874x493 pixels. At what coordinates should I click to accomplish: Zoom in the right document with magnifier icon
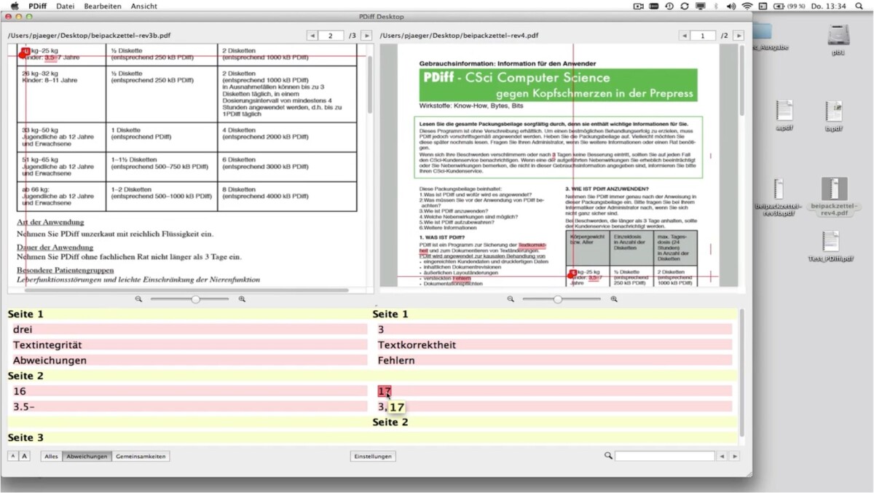click(614, 299)
